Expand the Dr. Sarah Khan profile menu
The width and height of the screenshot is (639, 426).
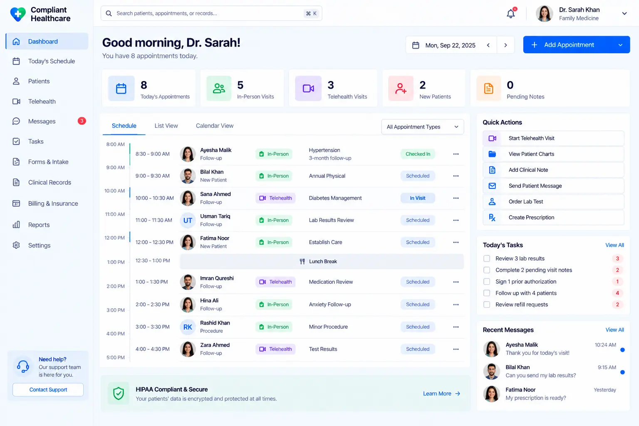pyautogui.click(x=624, y=13)
